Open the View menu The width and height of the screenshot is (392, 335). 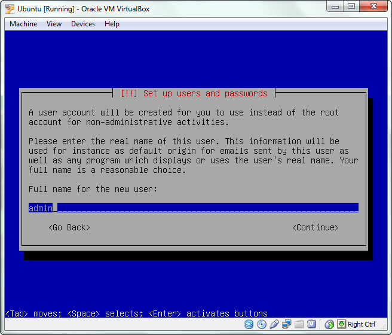[x=54, y=24]
